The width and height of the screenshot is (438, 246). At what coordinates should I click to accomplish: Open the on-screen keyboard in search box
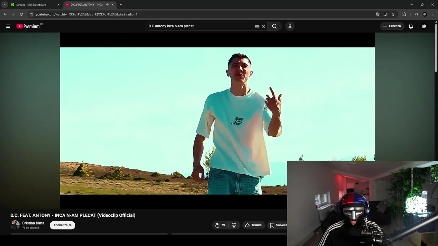tap(257, 26)
